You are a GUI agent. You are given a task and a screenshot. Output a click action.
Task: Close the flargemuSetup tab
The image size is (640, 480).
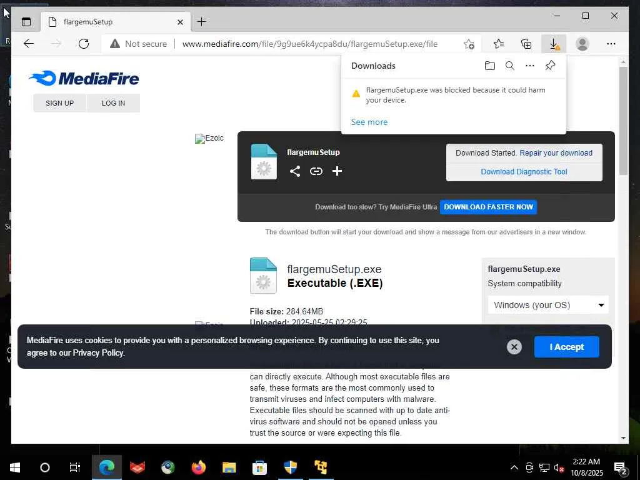(x=180, y=22)
